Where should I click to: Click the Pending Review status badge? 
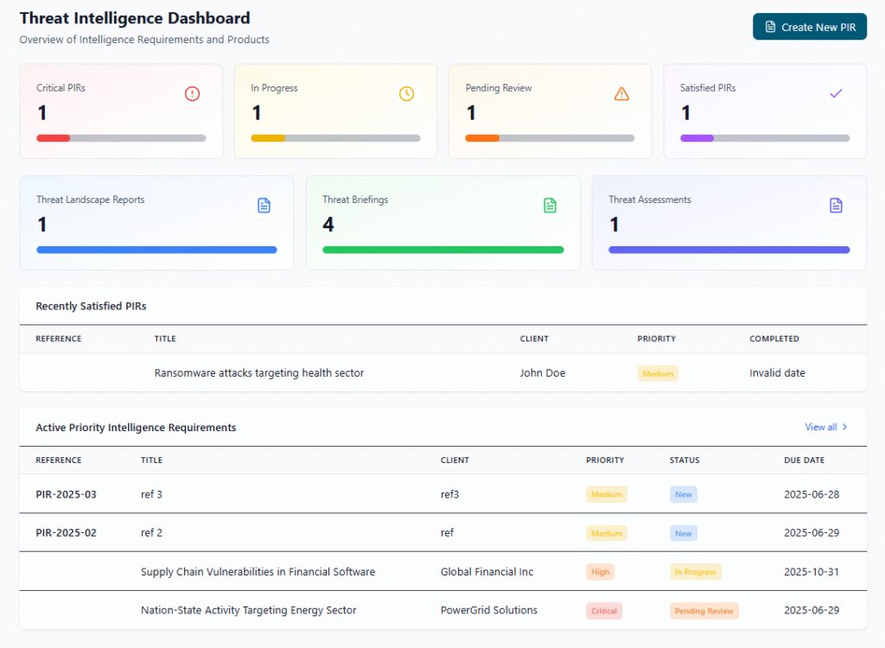(704, 611)
